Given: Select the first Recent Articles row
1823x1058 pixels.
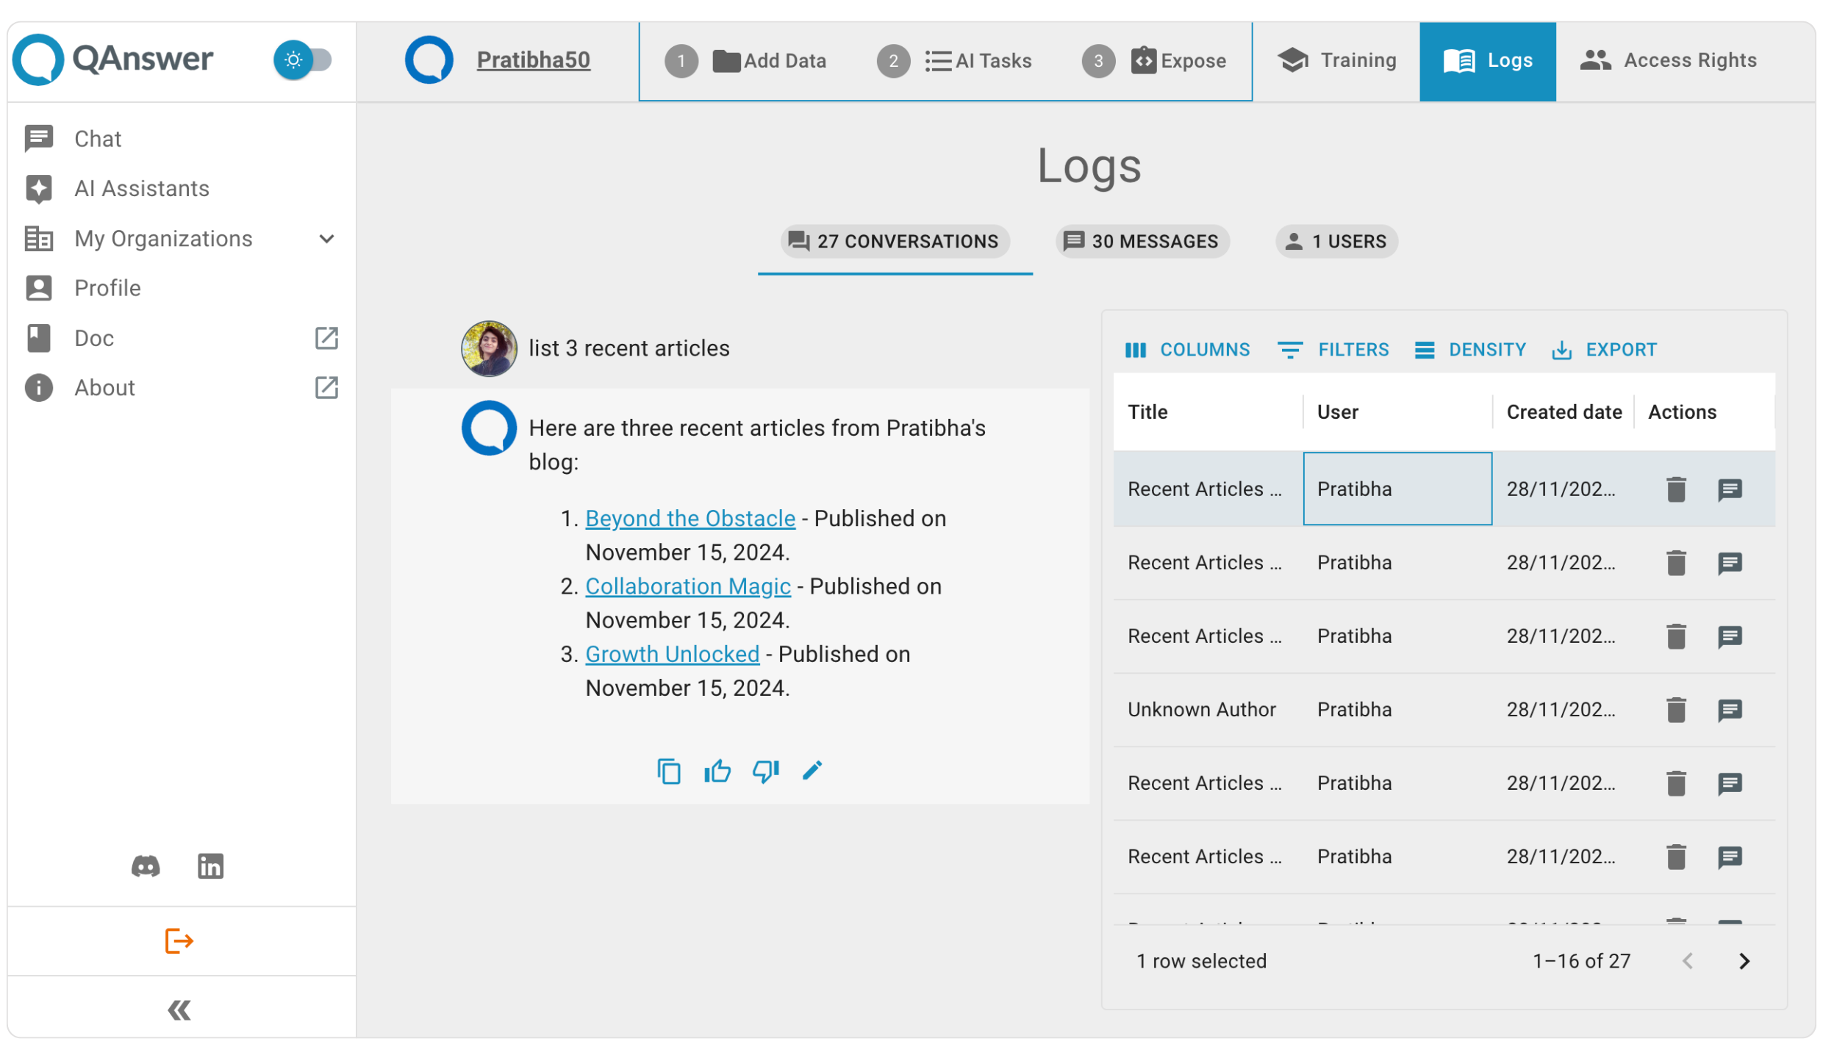Looking at the screenshot, I should tap(1204, 489).
